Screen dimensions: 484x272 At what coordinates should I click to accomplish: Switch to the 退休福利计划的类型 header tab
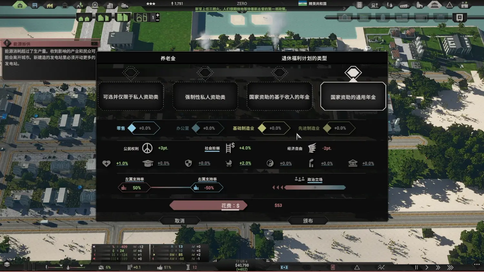click(304, 58)
